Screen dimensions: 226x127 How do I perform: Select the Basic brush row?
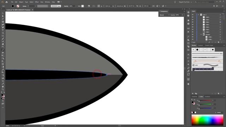tap(207, 53)
